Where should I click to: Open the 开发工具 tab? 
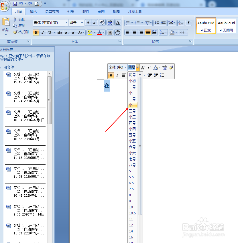[x=135, y=11]
